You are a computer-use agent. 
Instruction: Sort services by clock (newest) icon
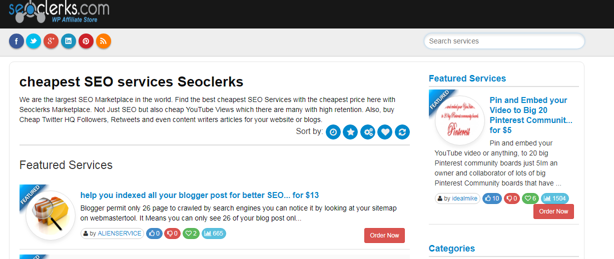pos(333,132)
